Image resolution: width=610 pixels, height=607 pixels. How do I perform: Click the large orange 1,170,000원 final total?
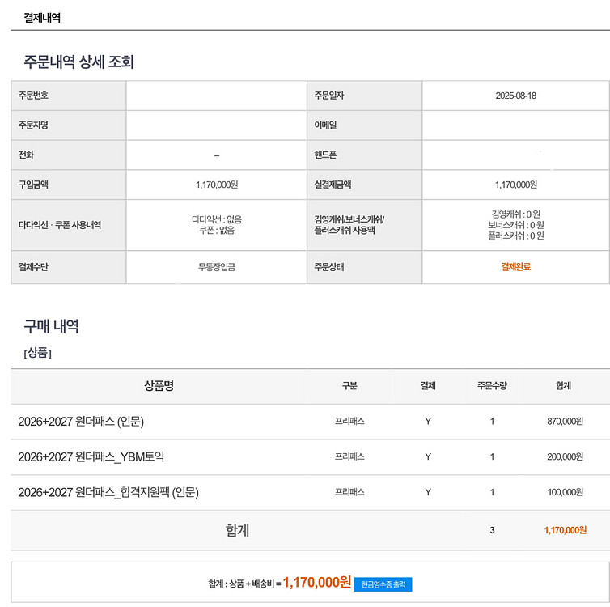click(x=316, y=583)
